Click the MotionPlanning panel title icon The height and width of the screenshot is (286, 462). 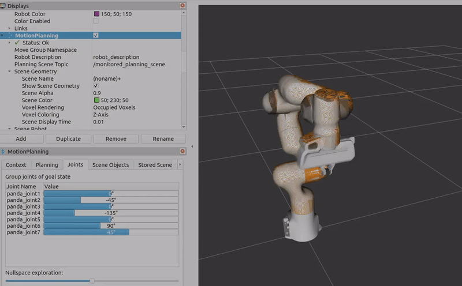(x=3, y=152)
